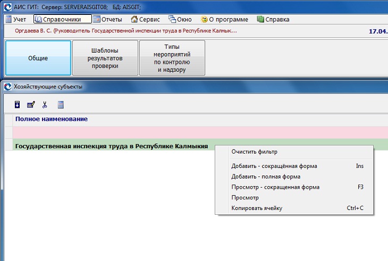
Task: Click the Хозяйствующие субъекты window title bar
Action: pyautogui.click(x=196, y=87)
